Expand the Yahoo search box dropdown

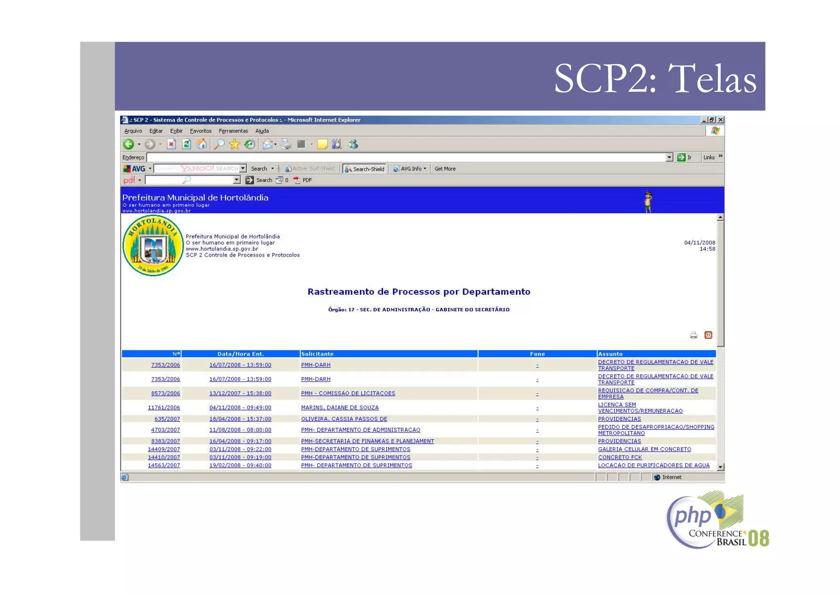[243, 169]
